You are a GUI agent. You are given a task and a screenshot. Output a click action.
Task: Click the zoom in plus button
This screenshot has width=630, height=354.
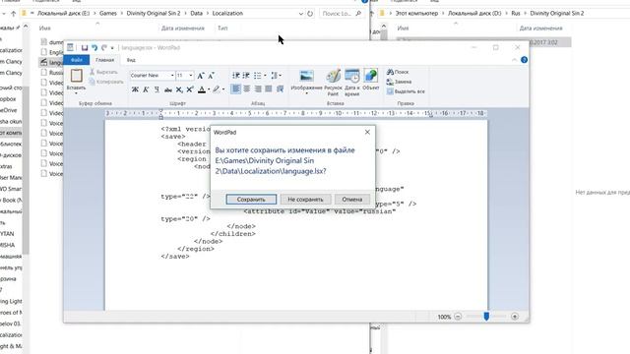(515, 317)
